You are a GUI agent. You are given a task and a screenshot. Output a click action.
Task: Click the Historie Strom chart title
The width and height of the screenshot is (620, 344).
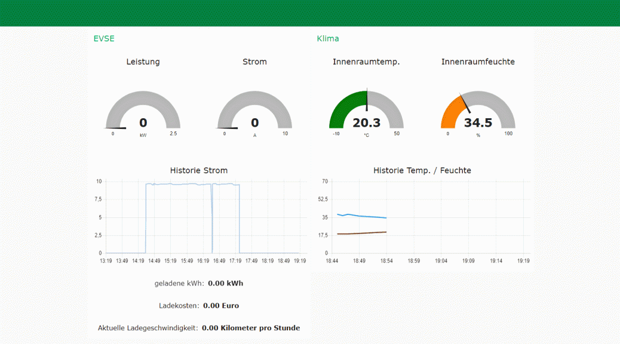coord(199,170)
